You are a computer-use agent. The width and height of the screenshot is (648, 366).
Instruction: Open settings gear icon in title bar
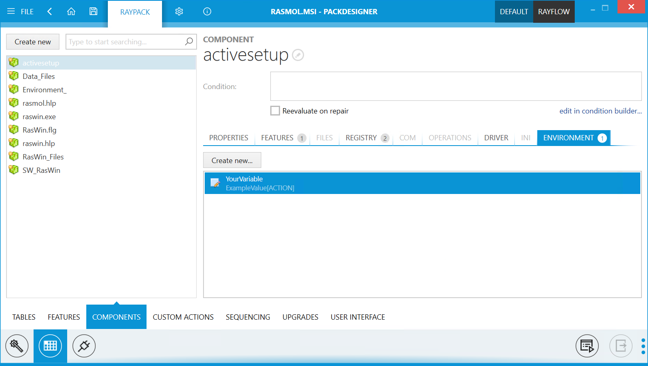(x=179, y=11)
